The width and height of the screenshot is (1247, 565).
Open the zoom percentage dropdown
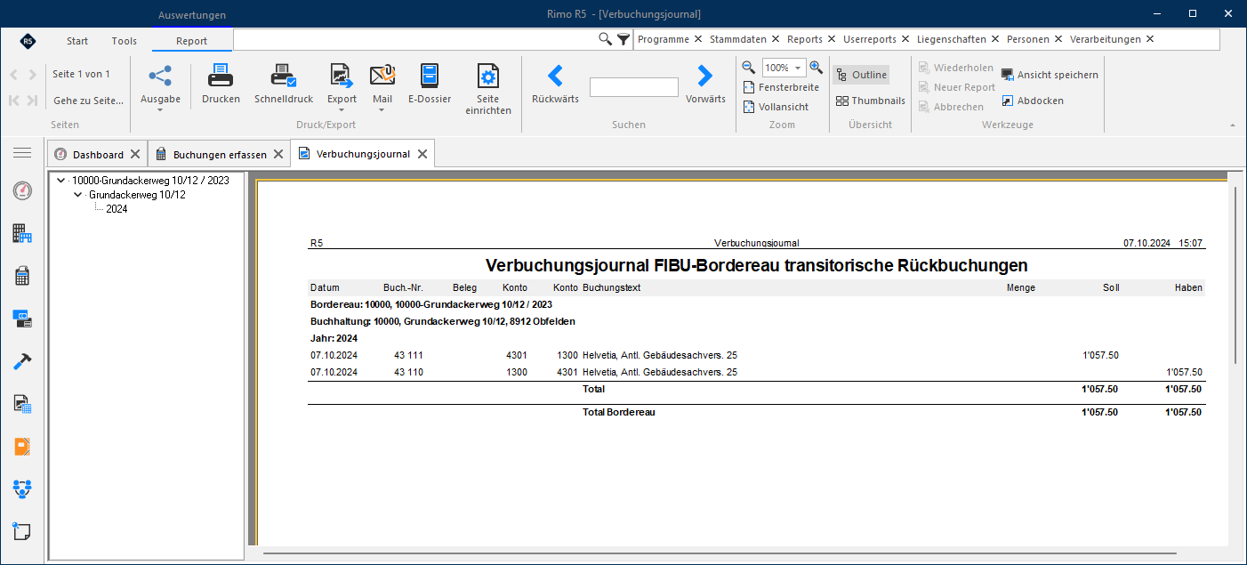798,68
